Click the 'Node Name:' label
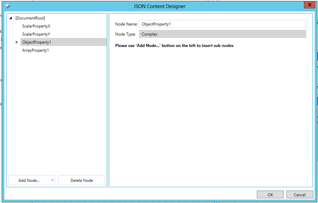 (x=126, y=24)
